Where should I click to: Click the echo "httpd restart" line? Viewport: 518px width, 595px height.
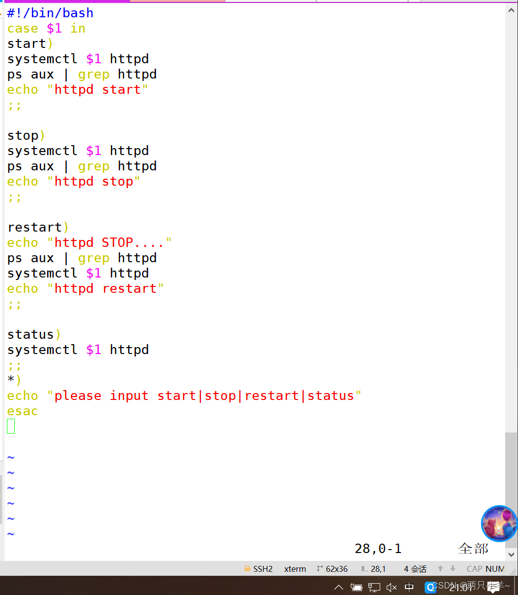coord(86,288)
